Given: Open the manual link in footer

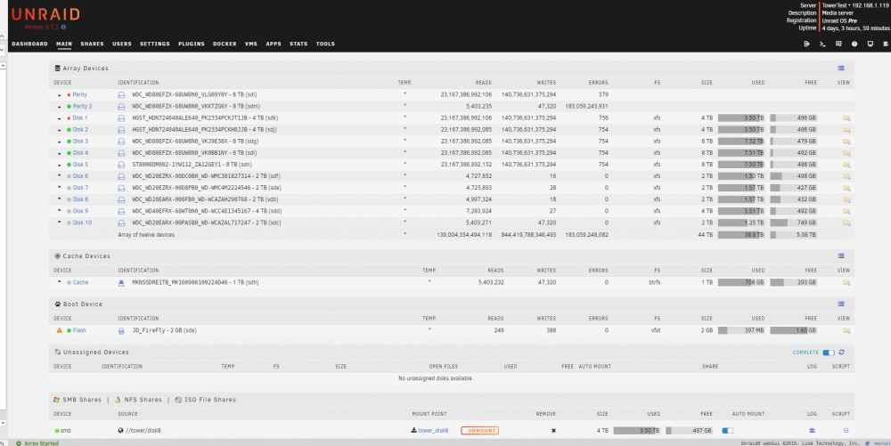Looking at the screenshot, I should tap(882, 443).
